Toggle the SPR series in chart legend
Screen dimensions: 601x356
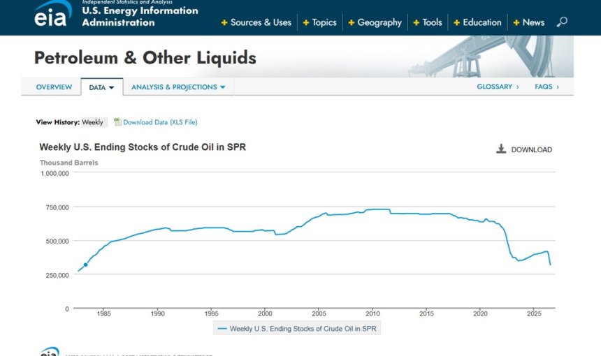tap(297, 329)
